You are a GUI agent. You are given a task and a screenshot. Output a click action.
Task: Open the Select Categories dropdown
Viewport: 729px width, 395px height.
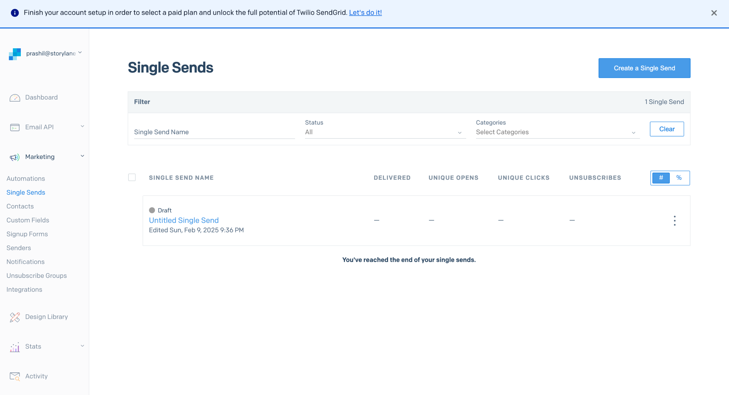[x=557, y=132]
